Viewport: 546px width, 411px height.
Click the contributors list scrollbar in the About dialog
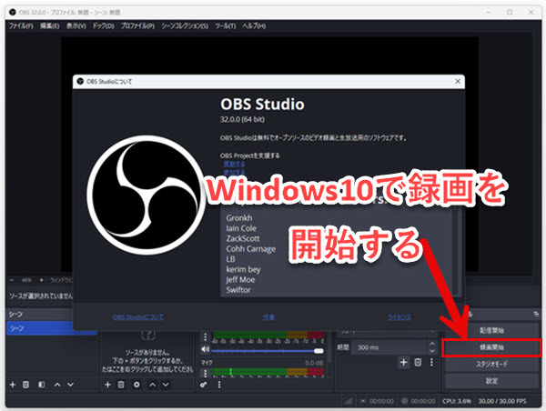(456, 249)
